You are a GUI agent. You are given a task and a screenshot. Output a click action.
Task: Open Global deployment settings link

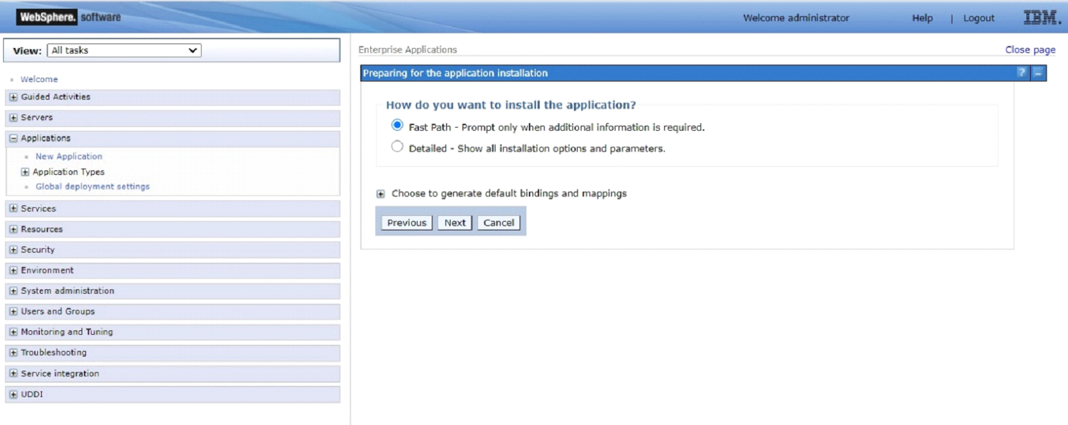pyautogui.click(x=92, y=187)
